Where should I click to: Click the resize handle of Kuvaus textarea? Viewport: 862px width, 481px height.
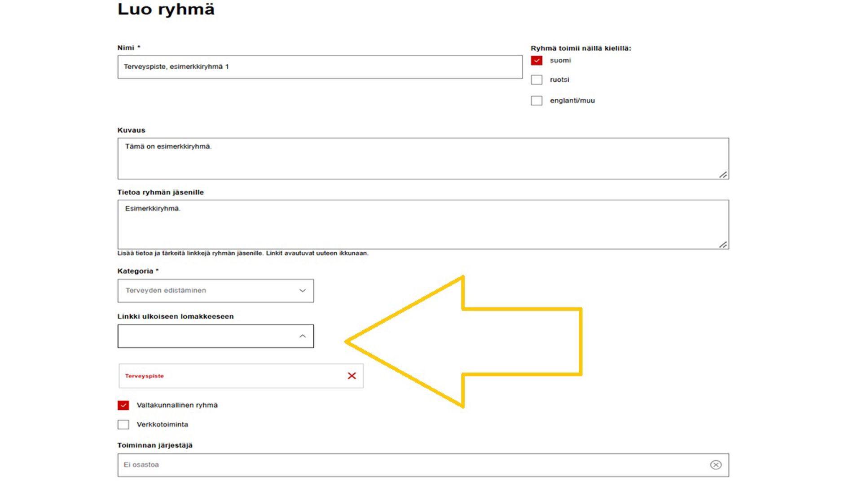click(x=723, y=175)
